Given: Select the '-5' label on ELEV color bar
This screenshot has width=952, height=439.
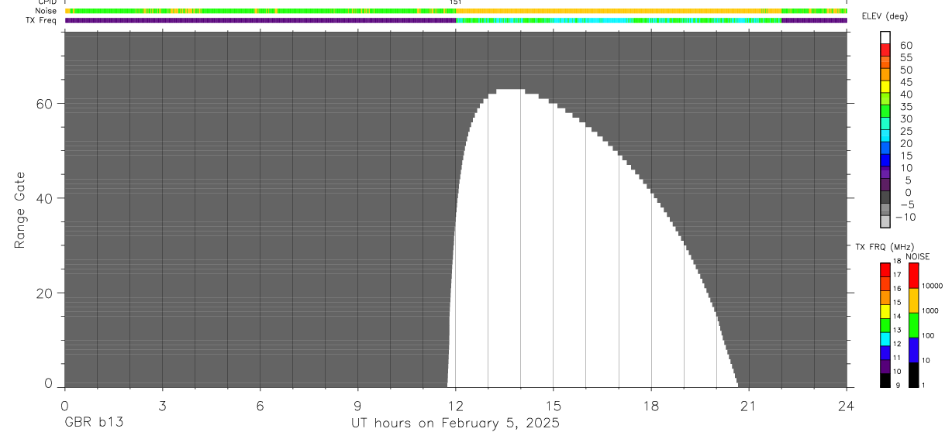Looking at the screenshot, I should (906, 204).
